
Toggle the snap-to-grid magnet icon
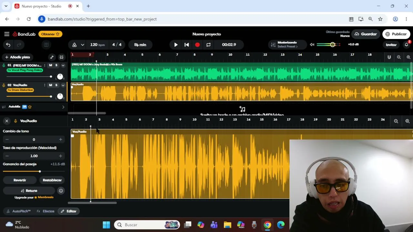coord(389,57)
